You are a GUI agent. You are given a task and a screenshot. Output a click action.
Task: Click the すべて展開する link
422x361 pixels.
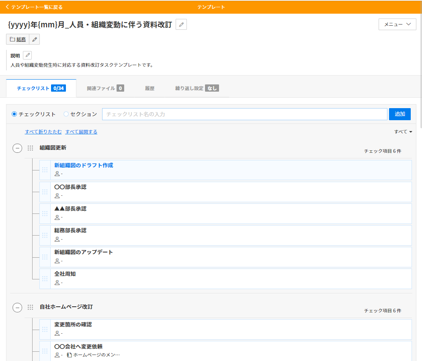click(81, 131)
